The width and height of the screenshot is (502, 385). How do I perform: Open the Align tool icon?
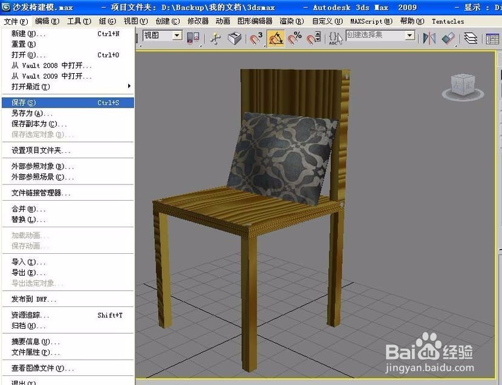click(x=447, y=37)
